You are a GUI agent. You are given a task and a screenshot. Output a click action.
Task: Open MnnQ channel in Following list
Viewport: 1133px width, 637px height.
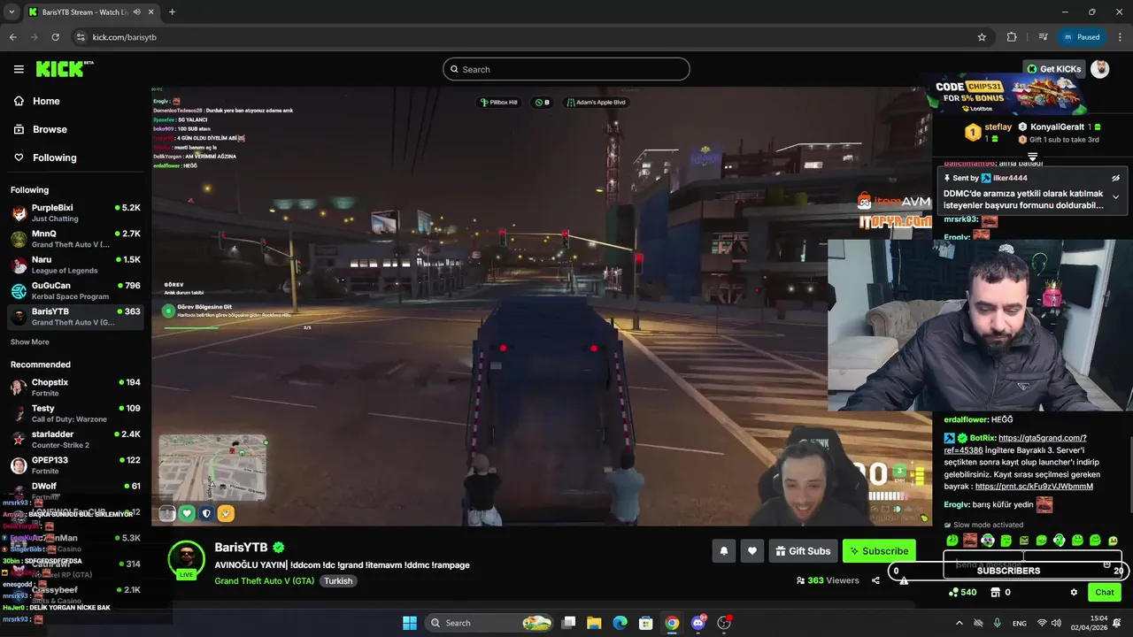click(75, 239)
